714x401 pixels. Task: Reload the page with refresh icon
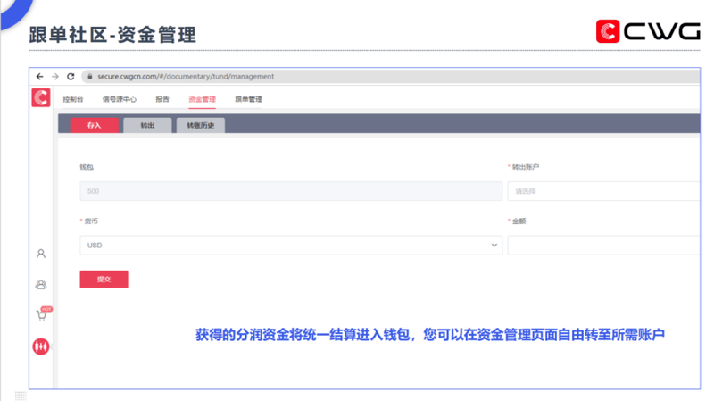tap(71, 77)
